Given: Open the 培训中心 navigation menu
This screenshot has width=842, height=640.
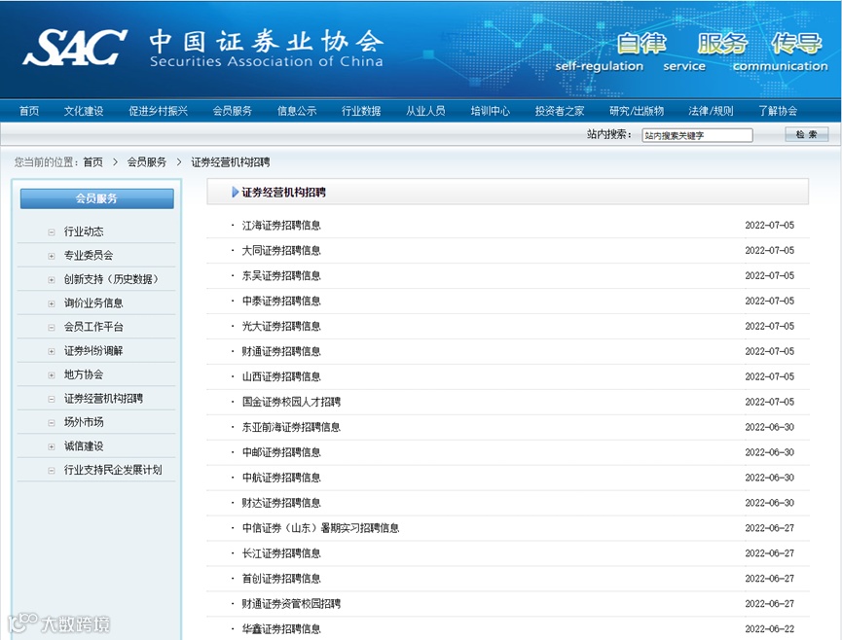Looking at the screenshot, I should click(x=491, y=111).
